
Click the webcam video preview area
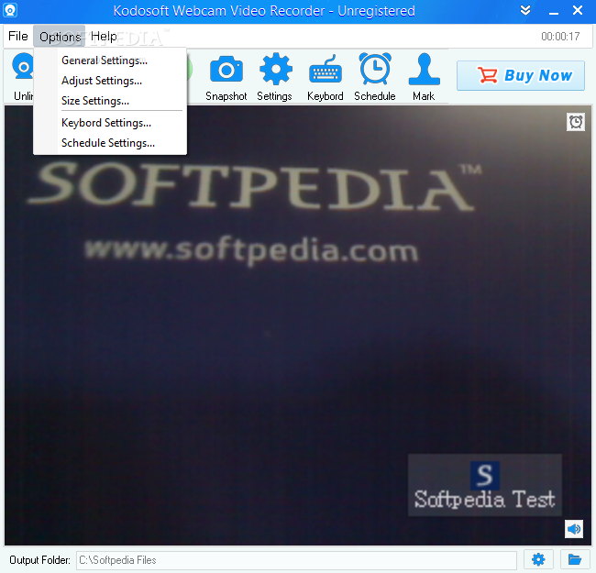pos(298,325)
